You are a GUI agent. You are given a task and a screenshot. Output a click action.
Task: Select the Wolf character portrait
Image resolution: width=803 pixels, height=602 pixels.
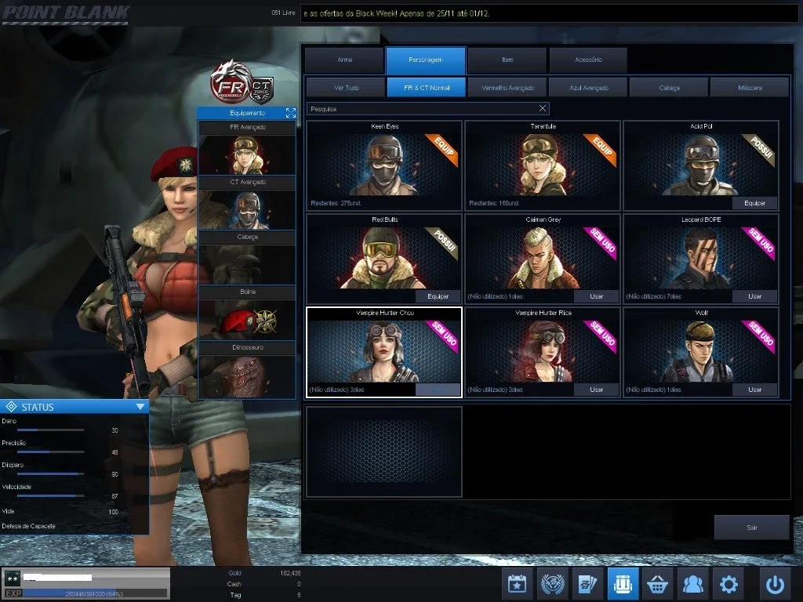700,351
